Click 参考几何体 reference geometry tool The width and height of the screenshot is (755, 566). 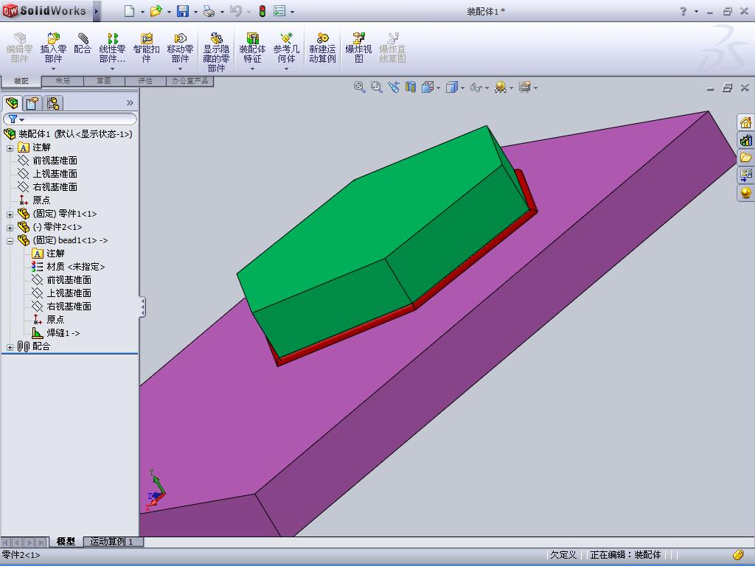(286, 47)
